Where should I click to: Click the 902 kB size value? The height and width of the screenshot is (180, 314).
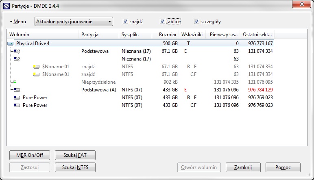tap(170, 82)
